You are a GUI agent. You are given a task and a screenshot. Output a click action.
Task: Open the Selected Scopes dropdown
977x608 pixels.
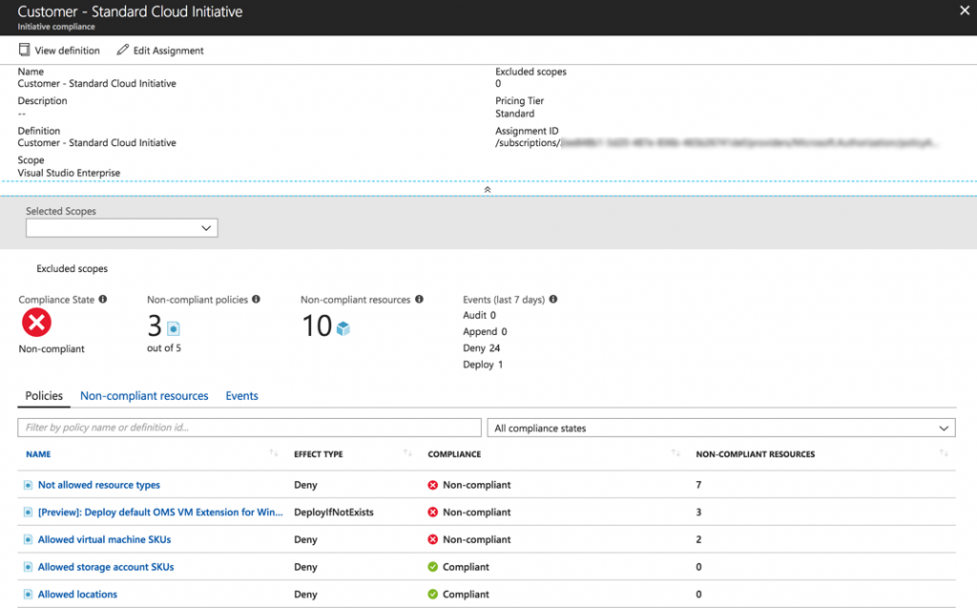[121, 227]
